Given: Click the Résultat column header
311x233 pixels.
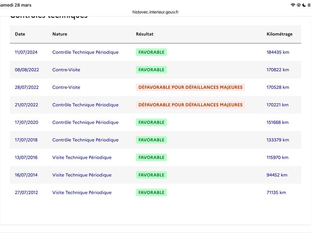Looking at the screenshot, I should point(145,34).
